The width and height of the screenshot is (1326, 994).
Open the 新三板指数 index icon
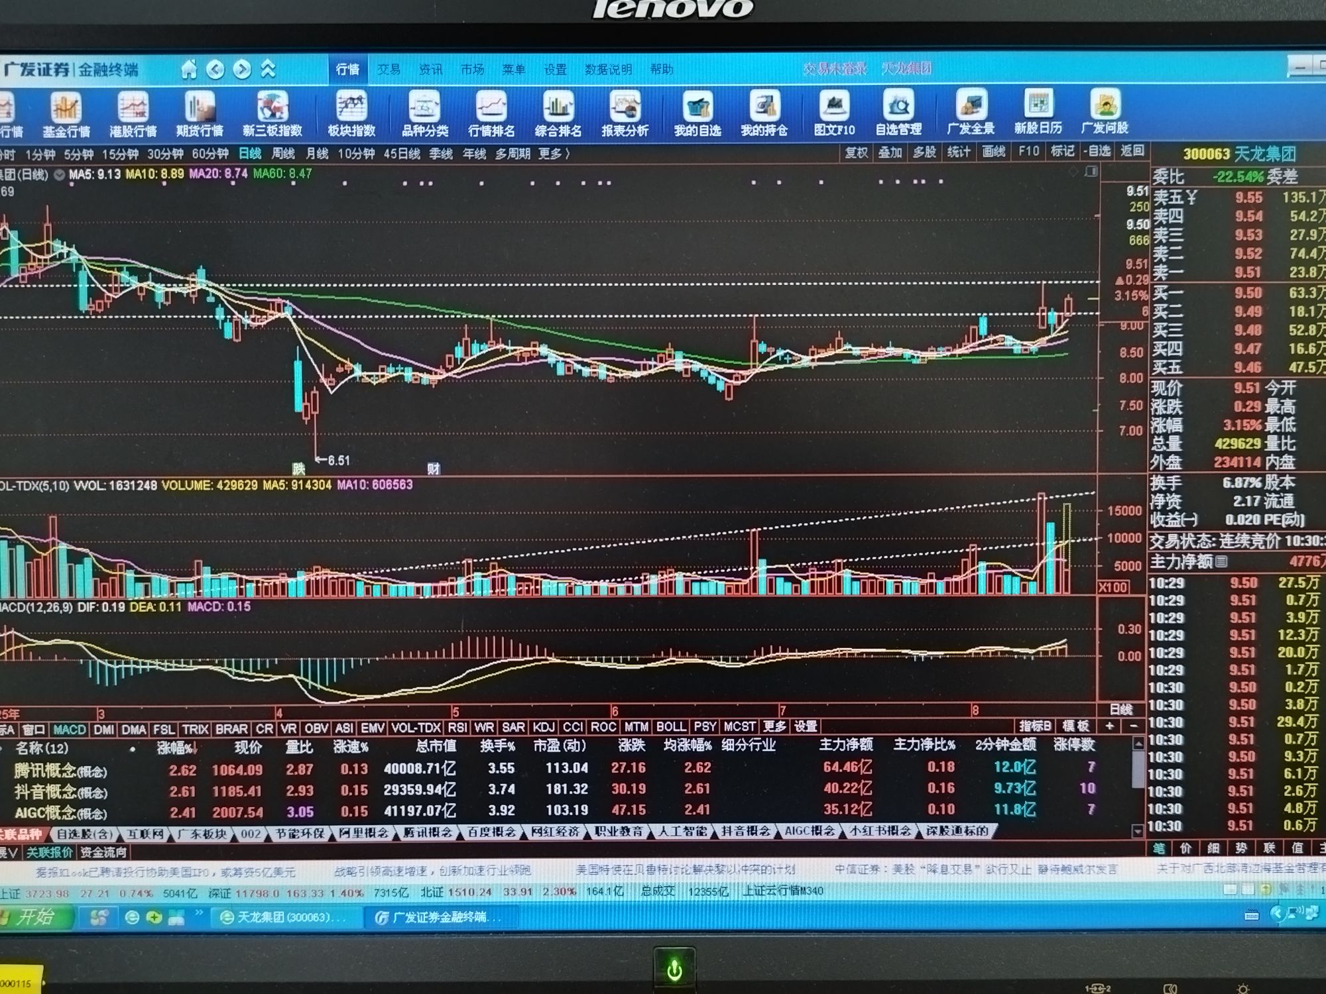point(272,115)
